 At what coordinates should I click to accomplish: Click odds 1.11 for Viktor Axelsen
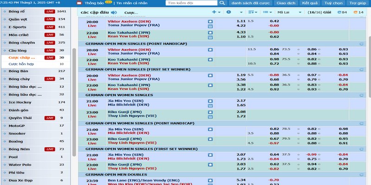tap(241, 21)
